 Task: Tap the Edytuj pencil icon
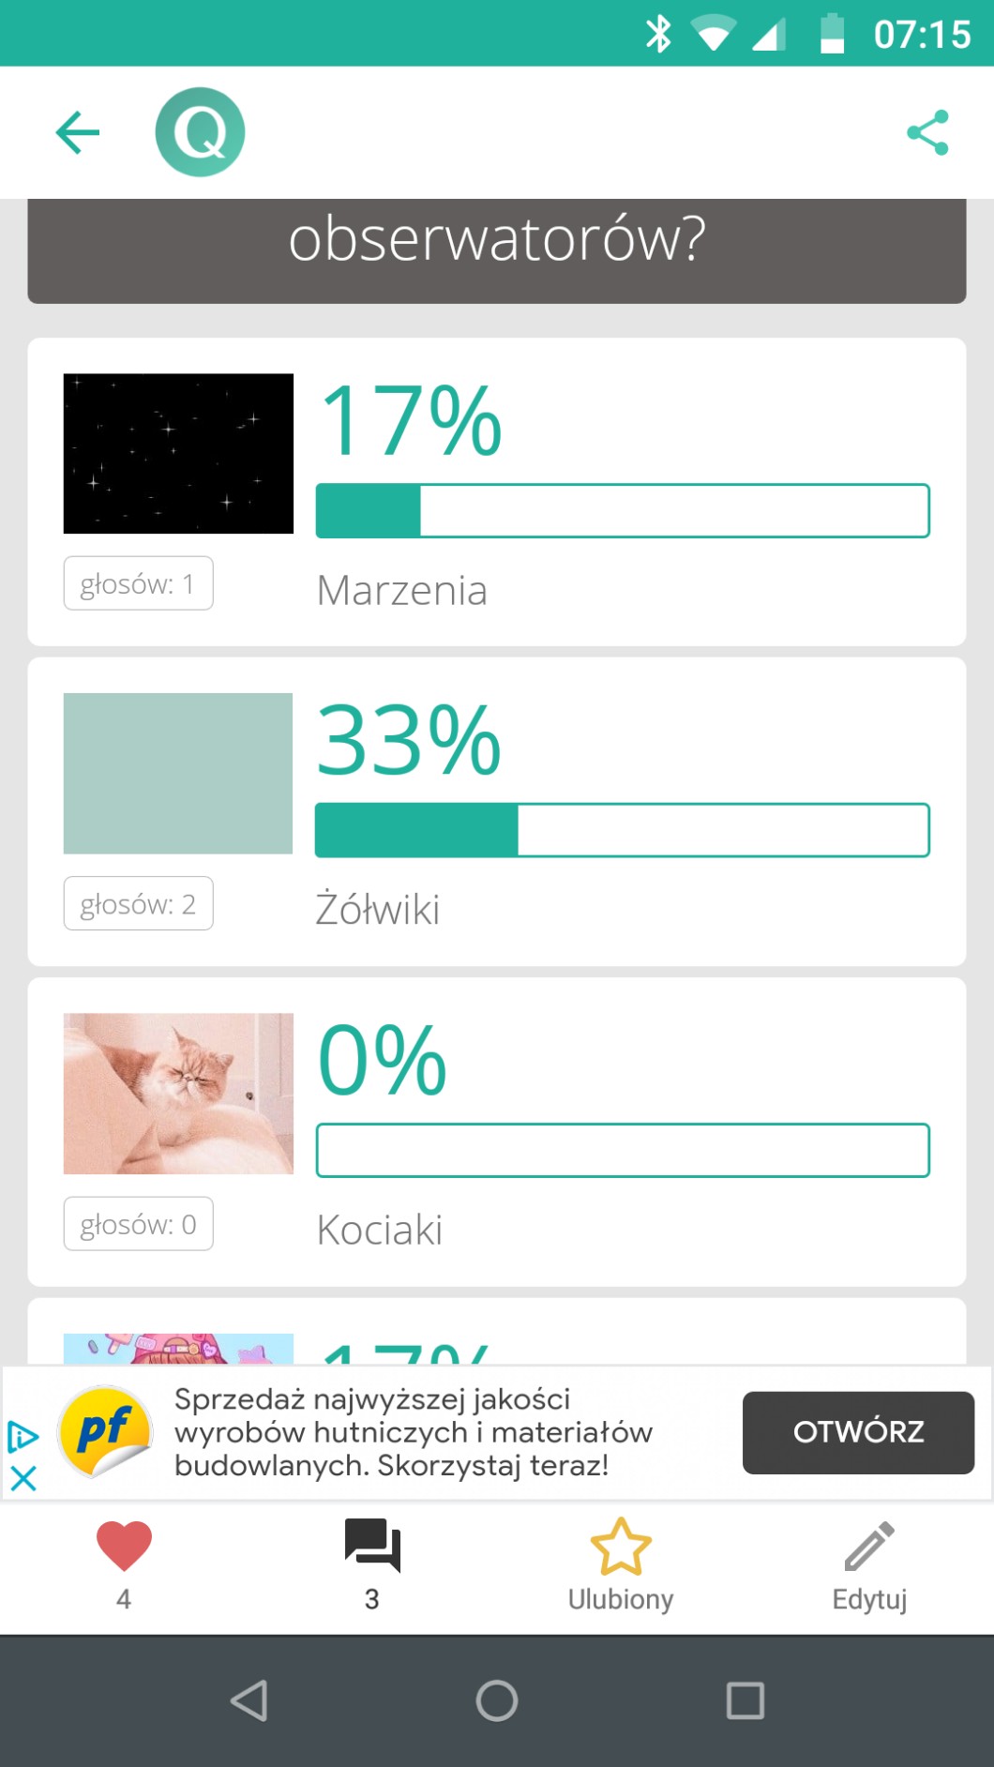[x=869, y=1547]
